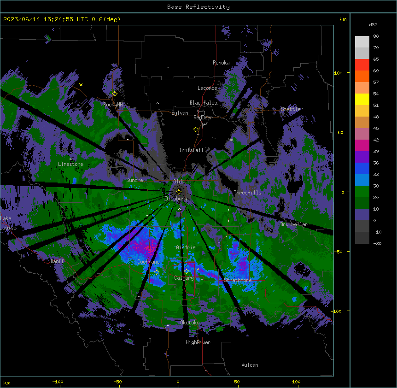397x388 pixels.
Task: Click the Strathmore city label
Action: pos(238,280)
